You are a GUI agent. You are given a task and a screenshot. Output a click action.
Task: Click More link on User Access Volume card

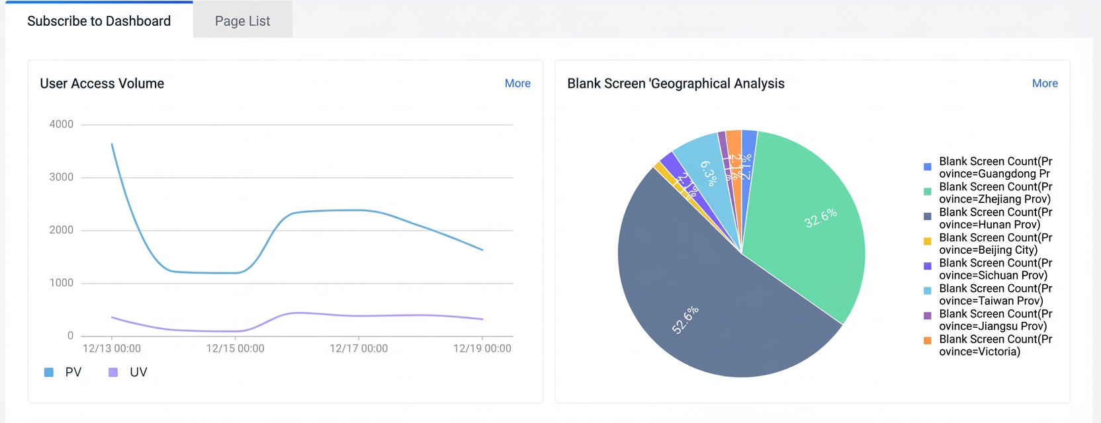[517, 83]
